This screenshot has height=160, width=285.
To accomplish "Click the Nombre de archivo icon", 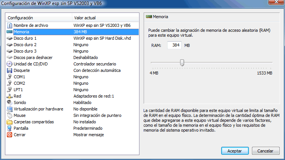I will tap(9, 25).
